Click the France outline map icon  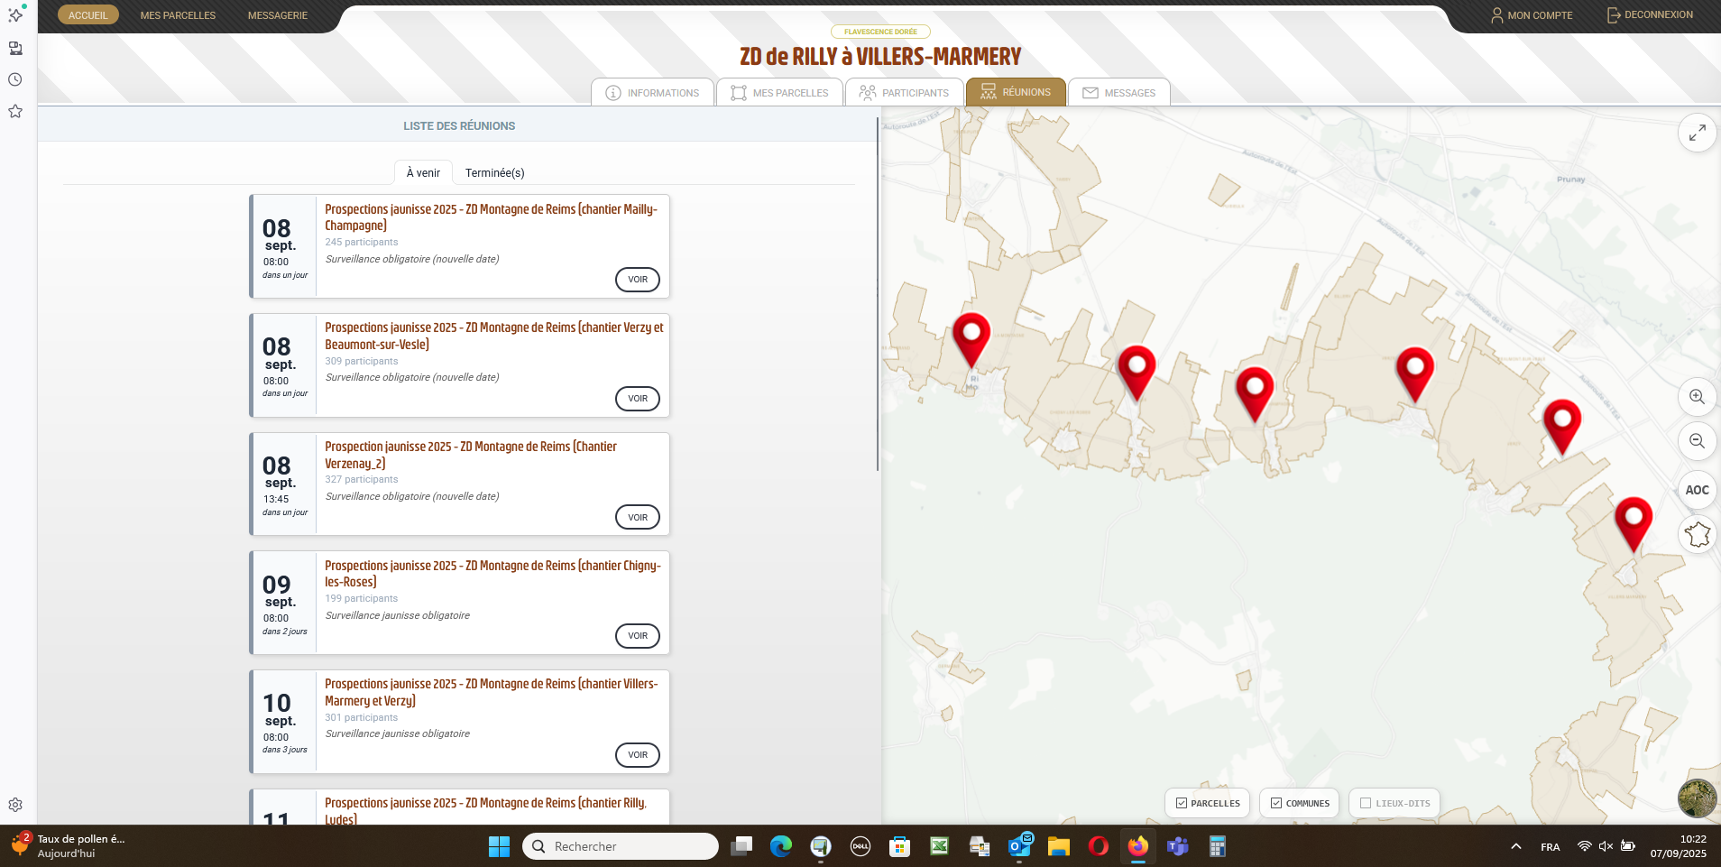pos(1697,535)
